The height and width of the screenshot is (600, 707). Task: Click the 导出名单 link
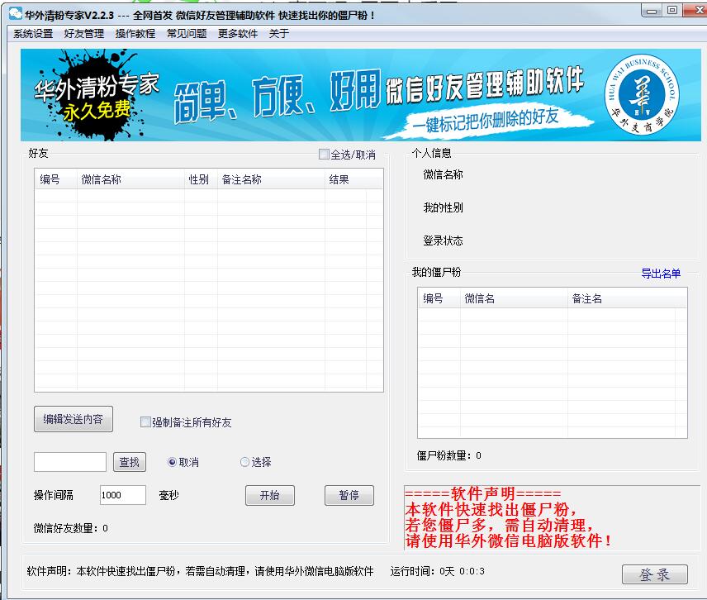point(661,274)
